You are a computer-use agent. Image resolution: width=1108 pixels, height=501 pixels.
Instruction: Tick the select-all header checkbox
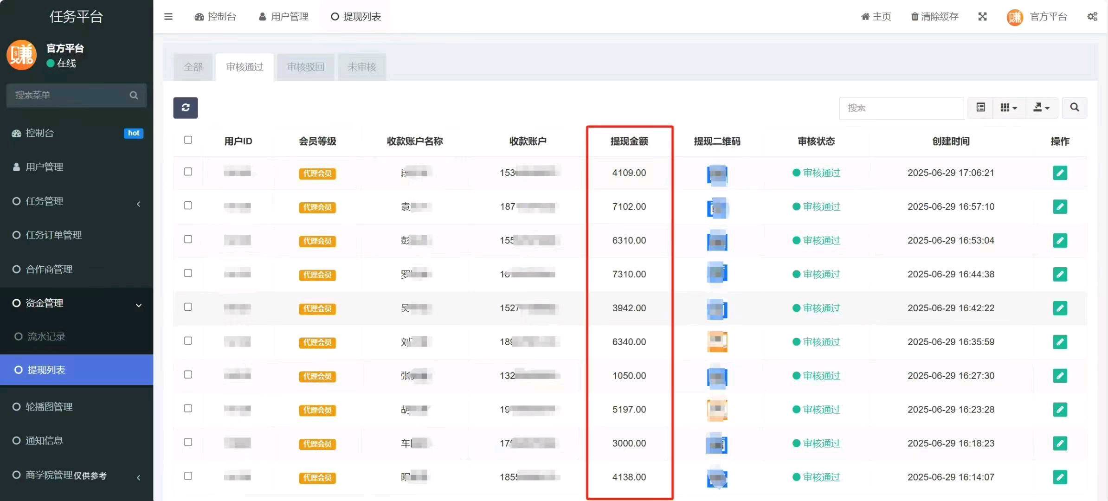(x=188, y=140)
